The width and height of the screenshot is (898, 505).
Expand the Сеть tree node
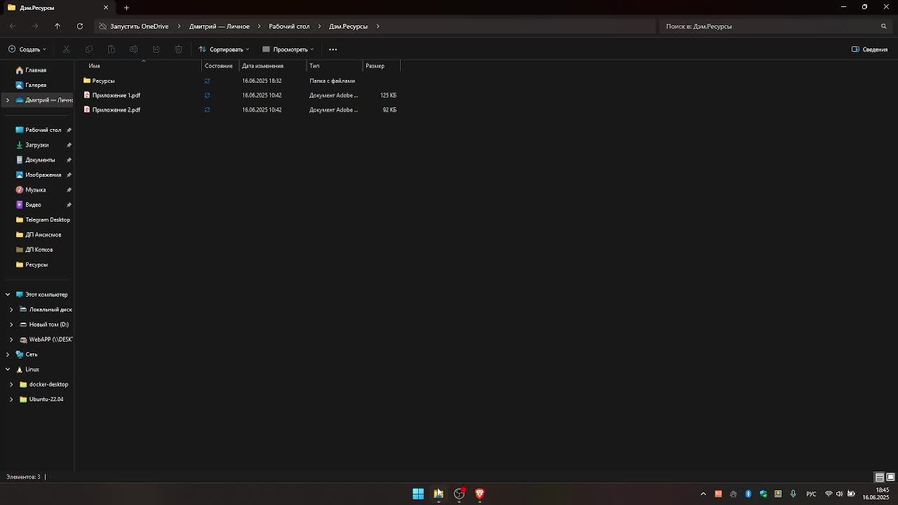click(8, 354)
